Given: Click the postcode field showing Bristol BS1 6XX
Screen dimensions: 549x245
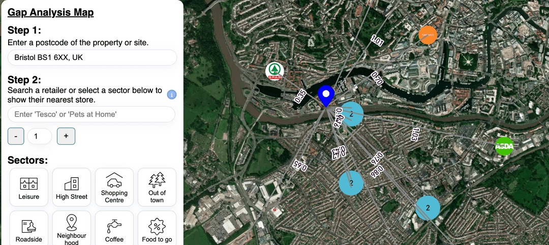Looking at the screenshot, I should tap(92, 57).
